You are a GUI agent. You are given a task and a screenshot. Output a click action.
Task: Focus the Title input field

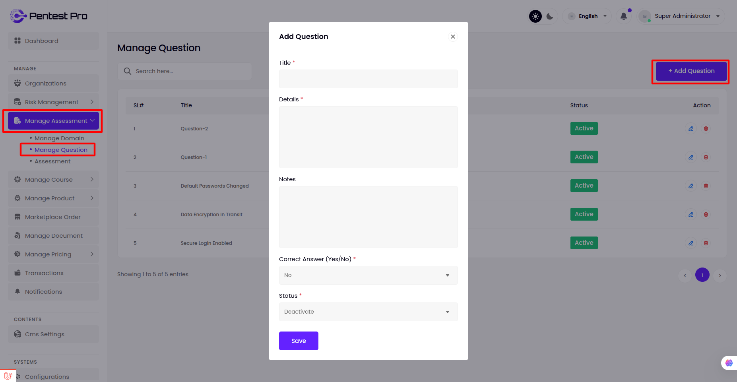(x=368, y=79)
